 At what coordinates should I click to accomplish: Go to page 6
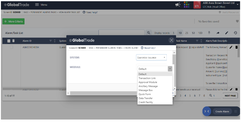pyautogui.click(x=195, y=96)
